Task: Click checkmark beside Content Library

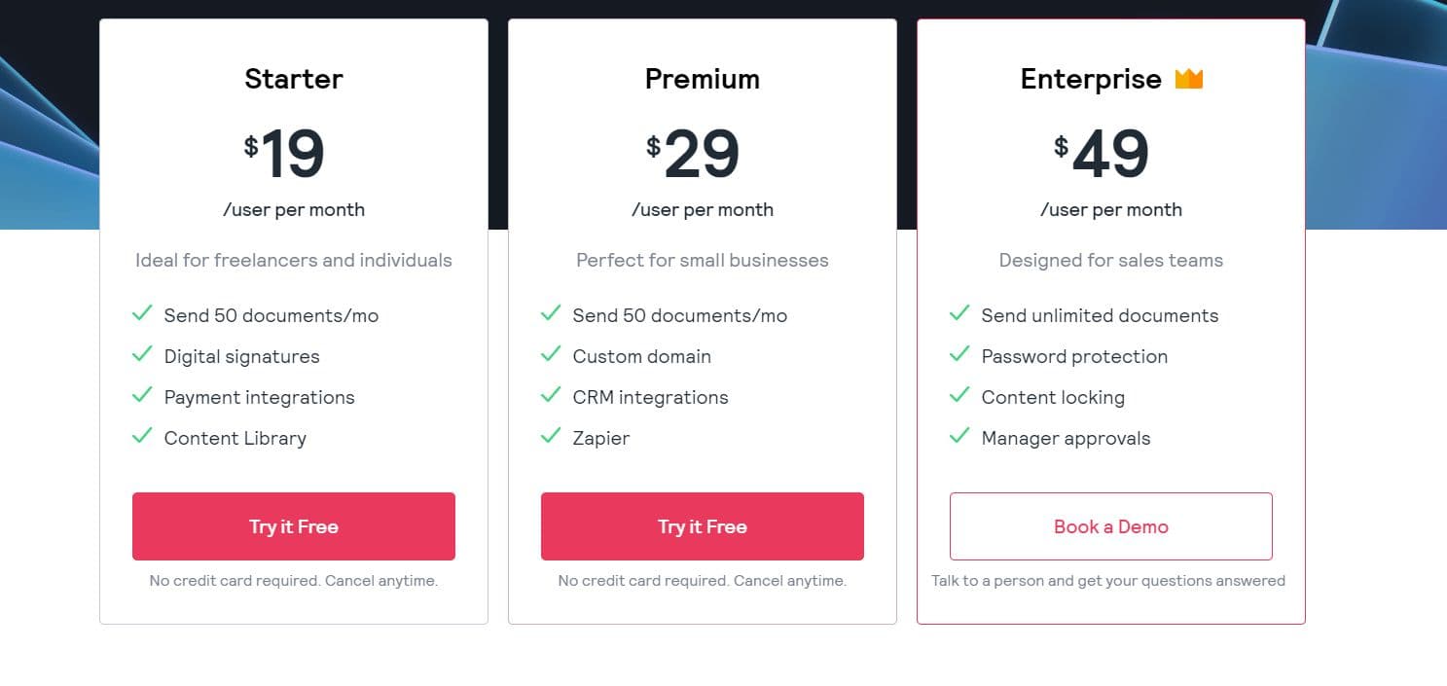Action: (x=142, y=436)
